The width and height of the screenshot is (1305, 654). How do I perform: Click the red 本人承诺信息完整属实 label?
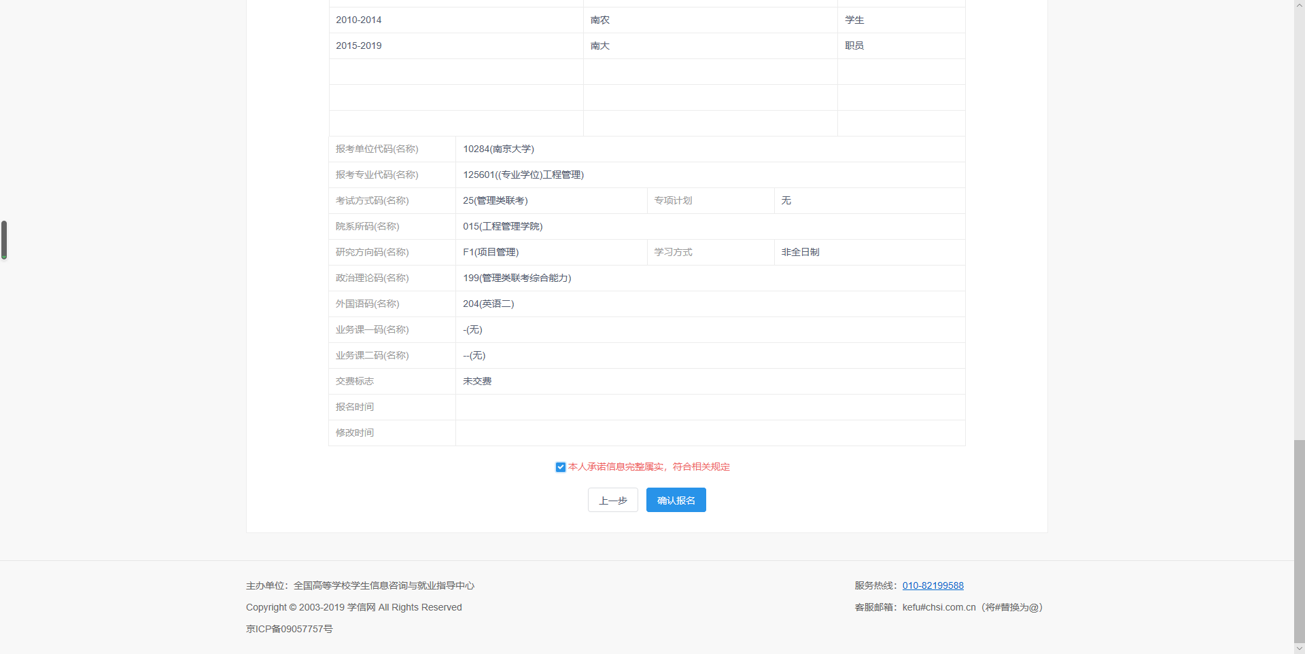tap(648, 467)
